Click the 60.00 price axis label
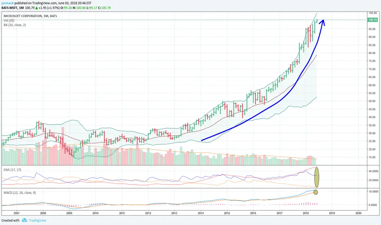 point(372,85)
